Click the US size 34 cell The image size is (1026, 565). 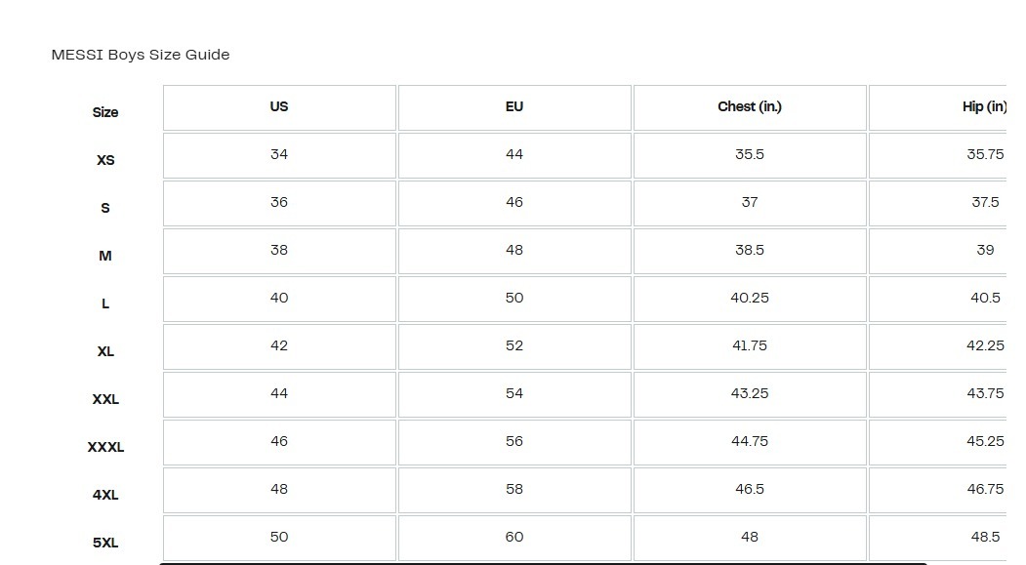(279, 154)
